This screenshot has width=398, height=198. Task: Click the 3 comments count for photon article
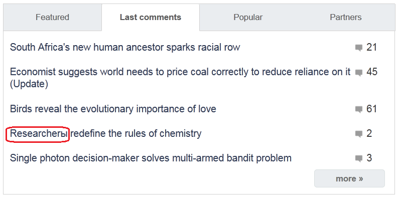pyautogui.click(x=369, y=158)
